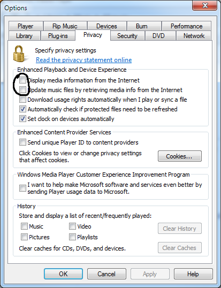The height and width of the screenshot is (288, 221).
Task: Open the Cookies... settings button
Action: tap(180, 156)
